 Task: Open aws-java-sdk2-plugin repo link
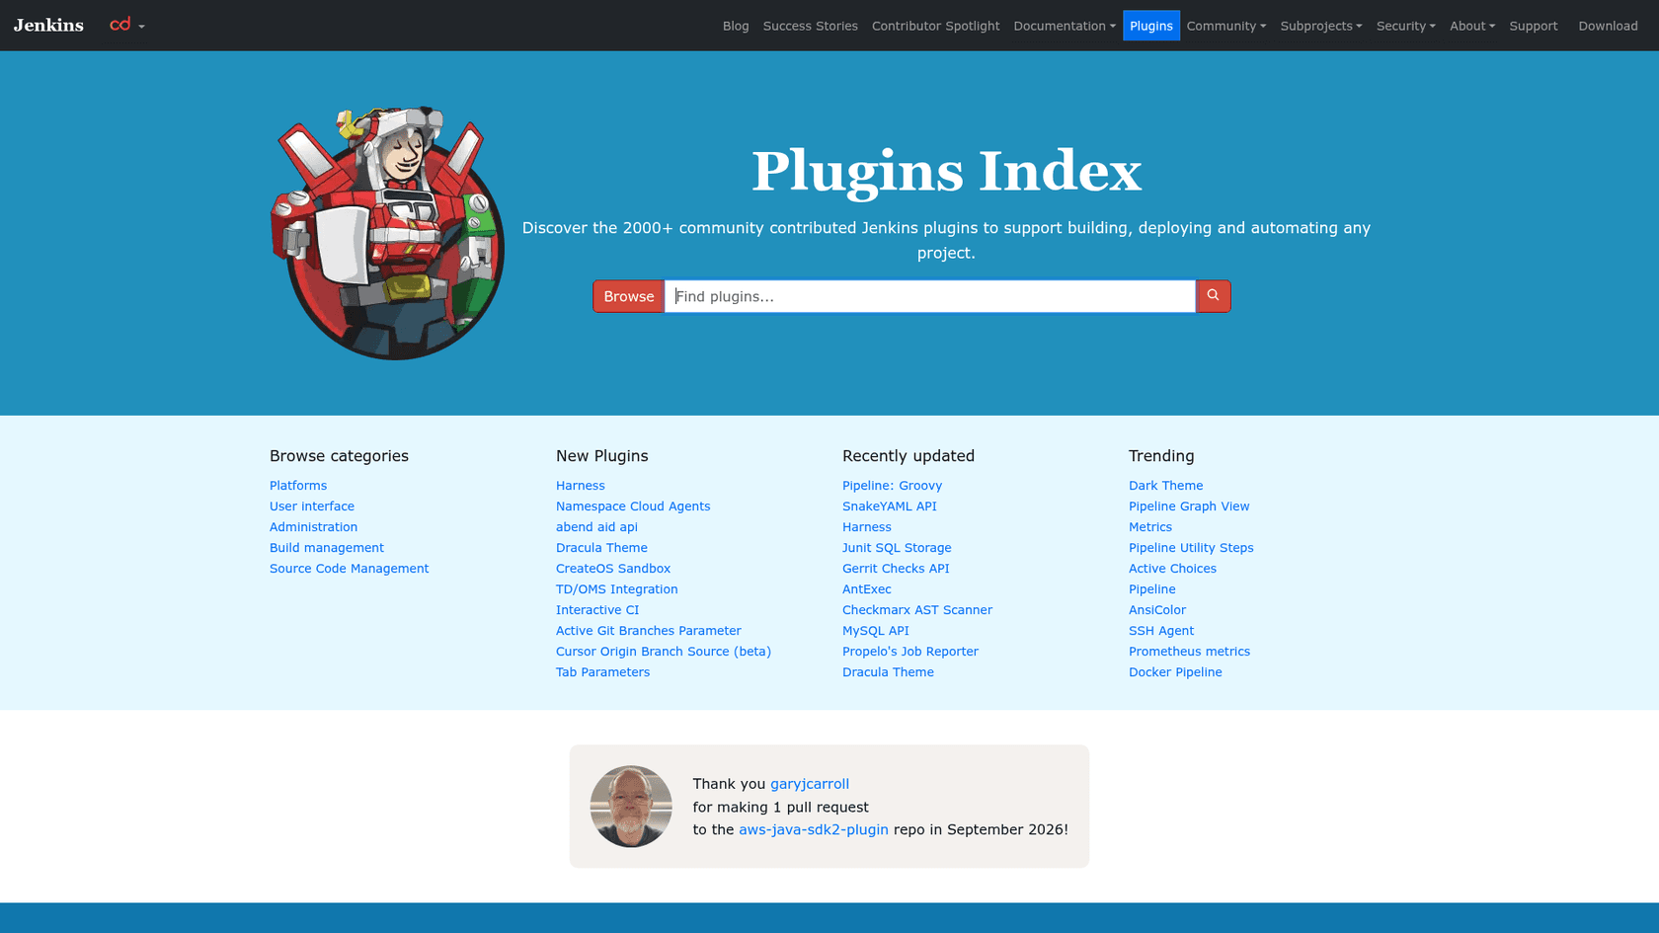[x=814, y=830]
